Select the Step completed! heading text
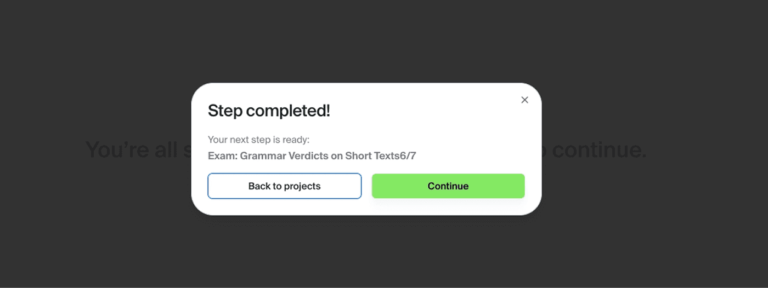Image resolution: width=768 pixels, height=288 pixels. [269, 111]
